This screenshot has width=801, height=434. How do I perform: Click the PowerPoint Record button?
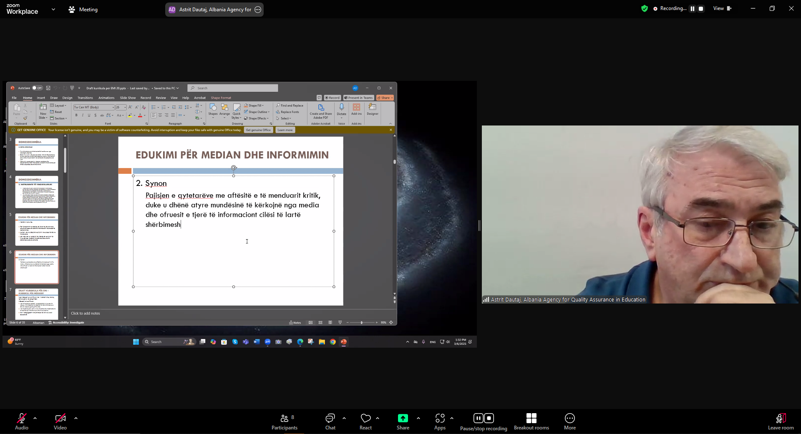tap(332, 98)
